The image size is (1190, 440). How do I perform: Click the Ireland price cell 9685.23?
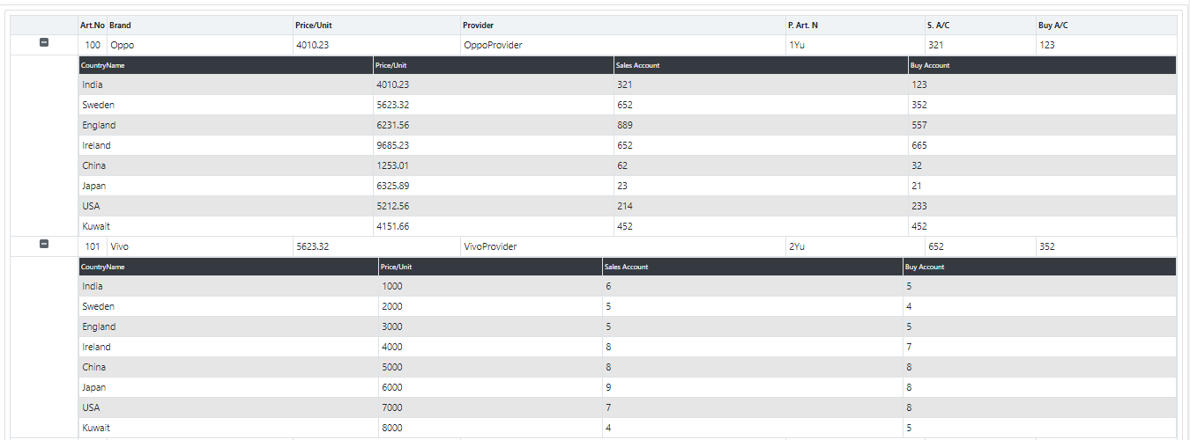(x=392, y=145)
